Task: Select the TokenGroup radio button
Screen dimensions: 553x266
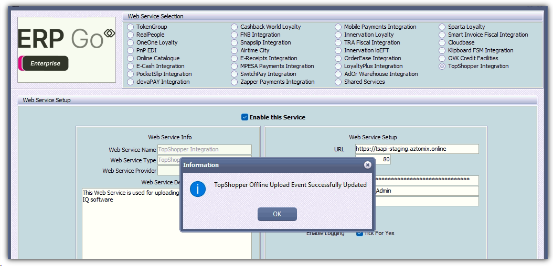Action: point(130,27)
